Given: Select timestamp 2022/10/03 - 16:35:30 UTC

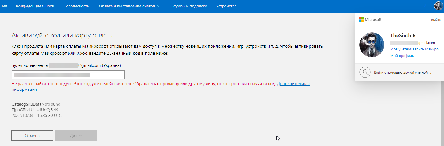Looking at the screenshot, I should 37,116.
